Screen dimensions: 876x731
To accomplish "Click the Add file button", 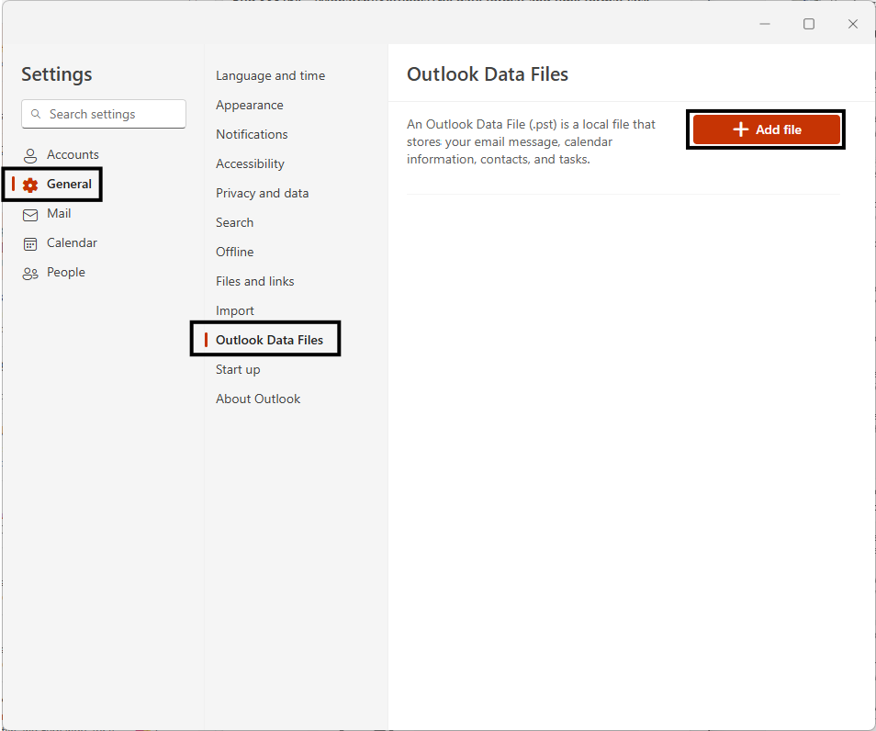I will [x=765, y=129].
